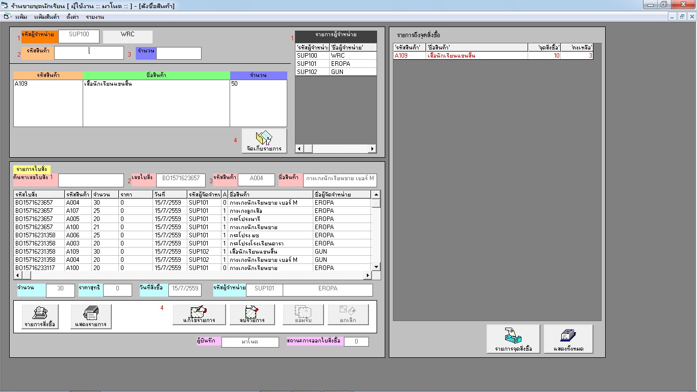Viewport: 697px width, 392px height.
Task: Click the จัดเก็บรายการ save button
Action: point(264,140)
